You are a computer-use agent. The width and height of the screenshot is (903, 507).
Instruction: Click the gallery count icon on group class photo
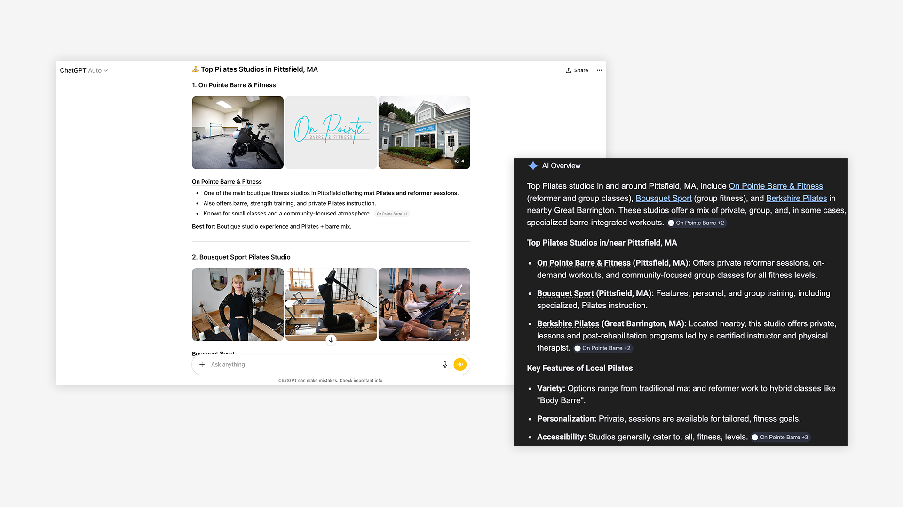point(459,333)
